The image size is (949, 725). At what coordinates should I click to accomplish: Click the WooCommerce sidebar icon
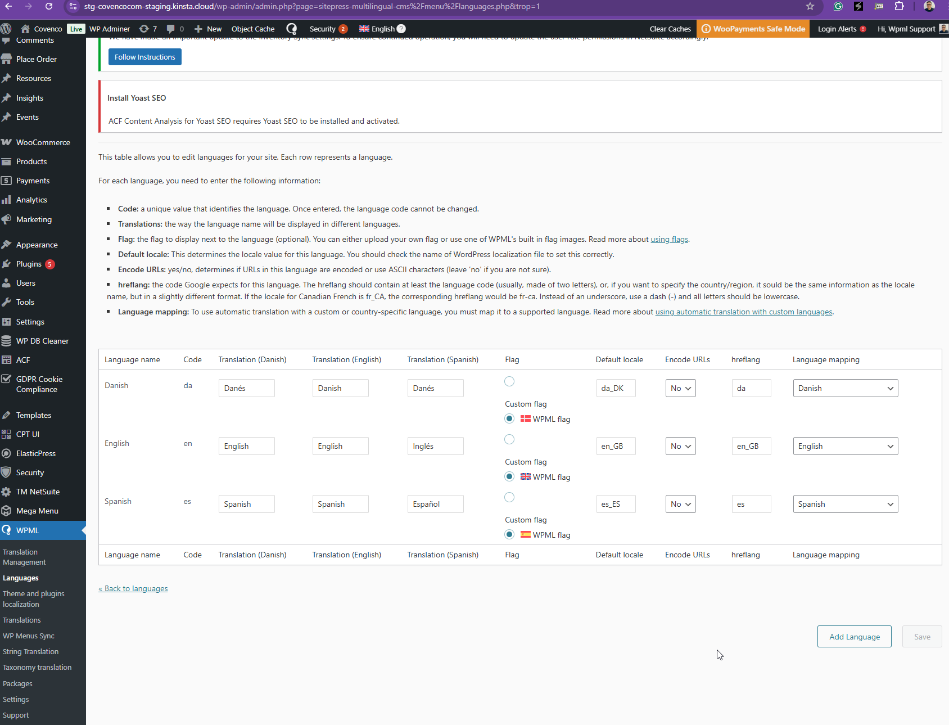pos(6,142)
